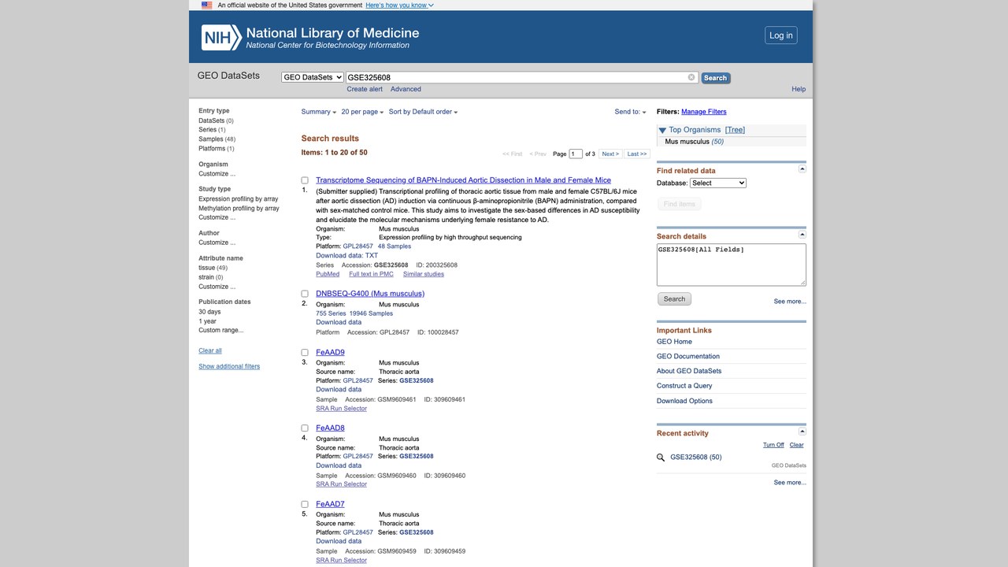Click the Search details Search button
The width and height of the screenshot is (1008, 567).
674,299
